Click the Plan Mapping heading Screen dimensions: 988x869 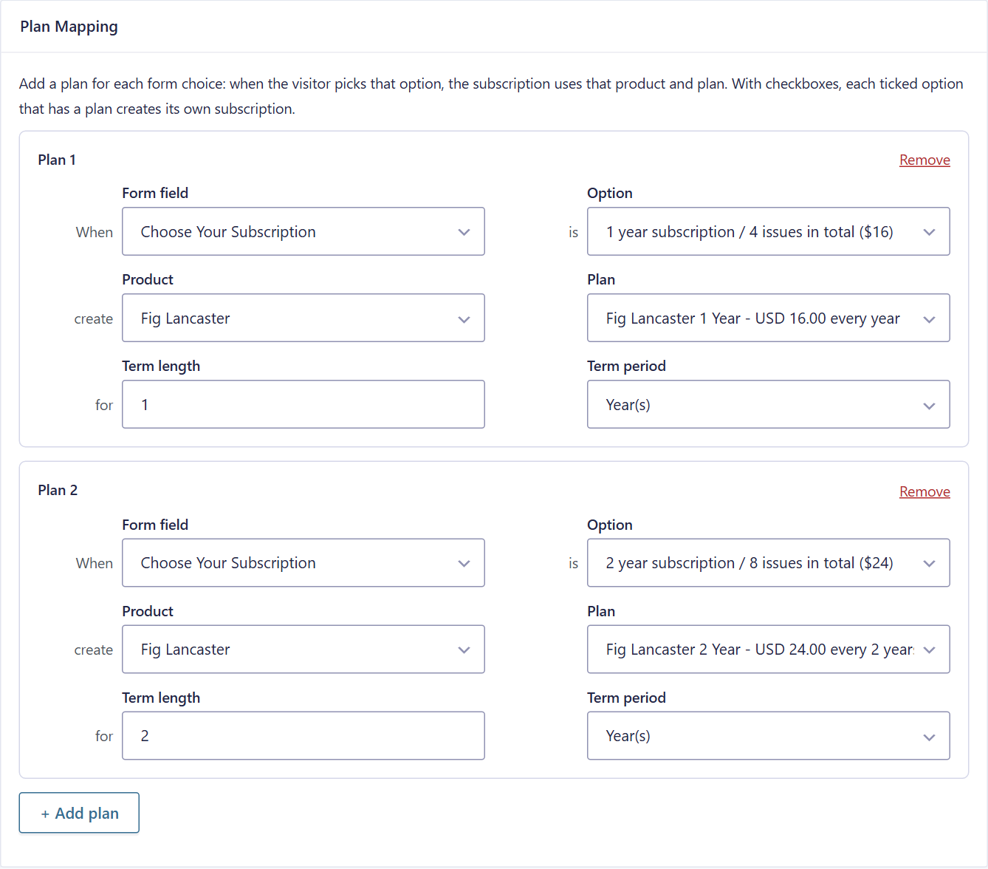point(69,27)
